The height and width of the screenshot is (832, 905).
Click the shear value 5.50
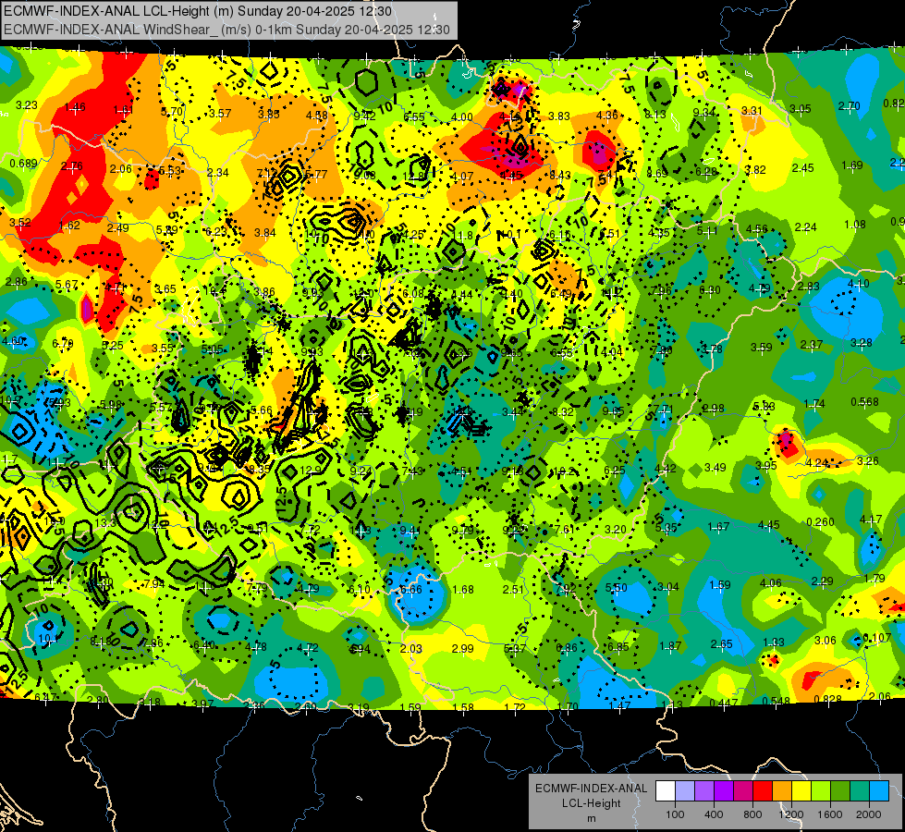click(x=616, y=587)
